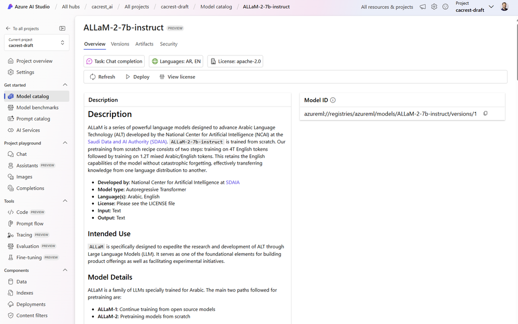Expand the Project dropdown in top bar

[x=491, y=7]
